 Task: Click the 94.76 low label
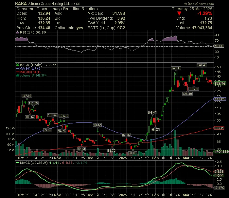62,131
